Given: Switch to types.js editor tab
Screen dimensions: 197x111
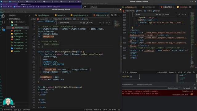Looking at the screenshot, I should point(60,15).
